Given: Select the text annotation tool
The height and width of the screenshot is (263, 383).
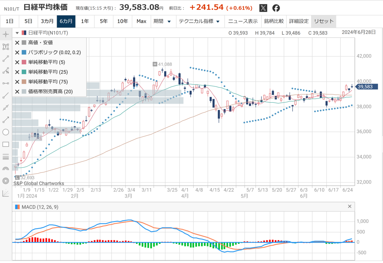Looking at the screenshot, I should click(5, 47).
